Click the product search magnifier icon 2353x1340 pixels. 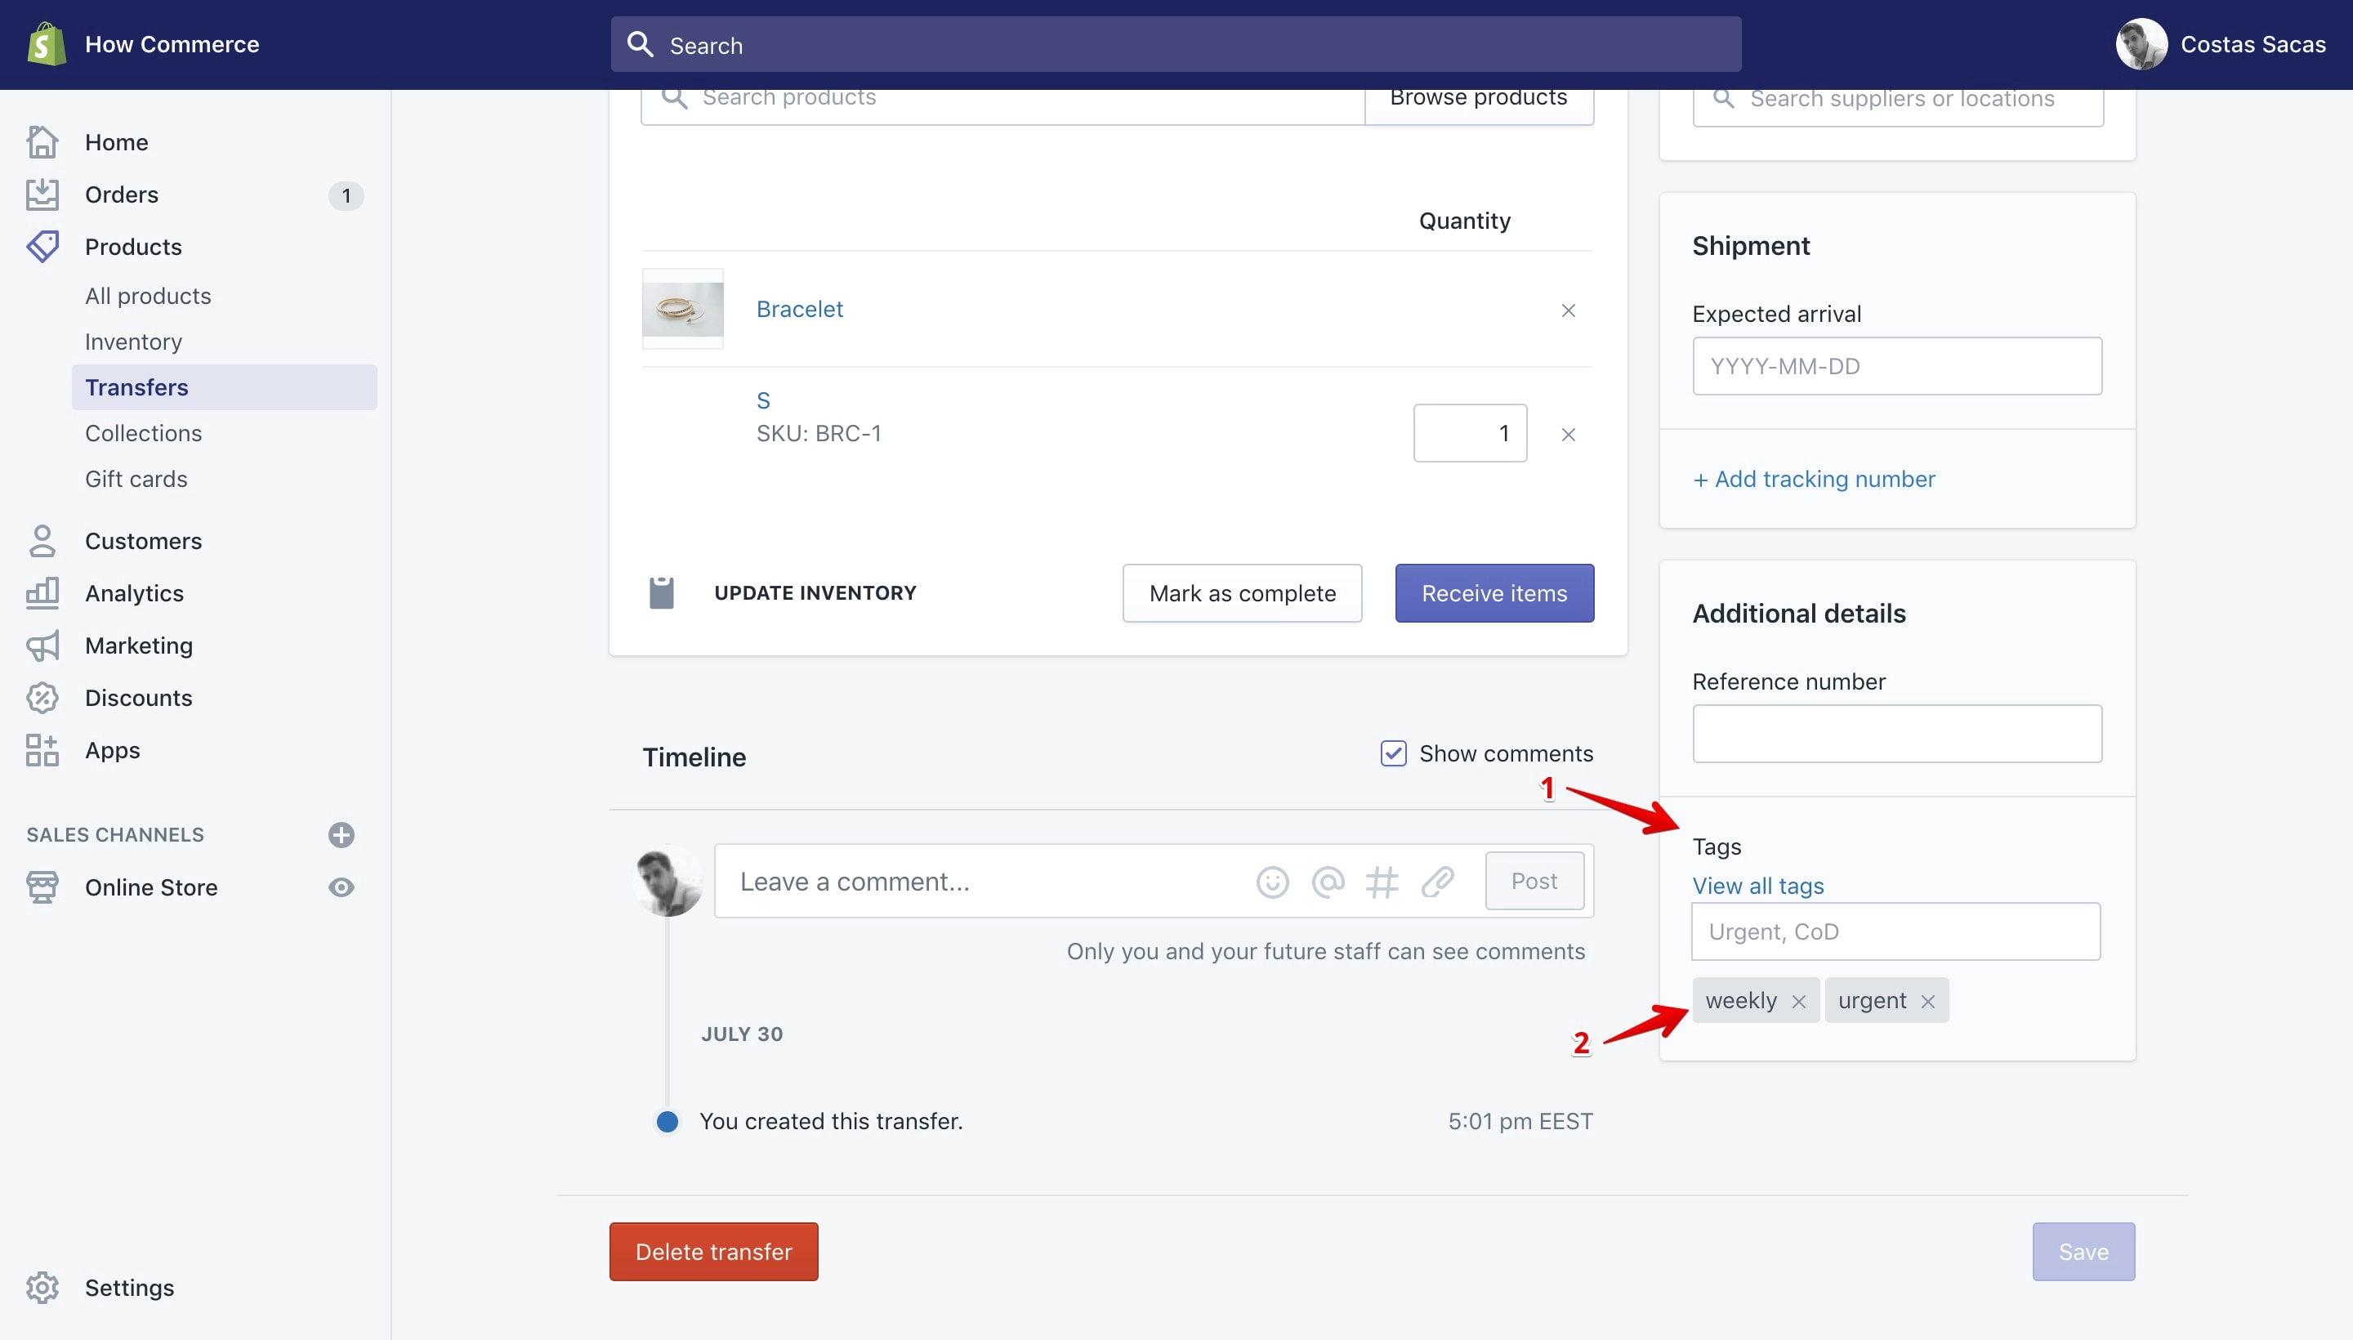point(675,99)
